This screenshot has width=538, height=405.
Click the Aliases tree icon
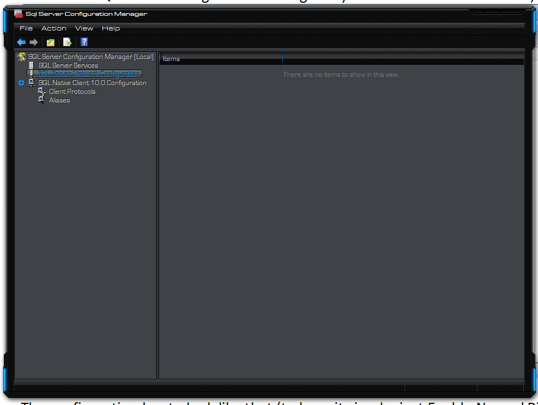point(41,100)
